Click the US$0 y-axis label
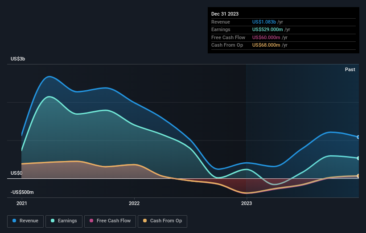 (x=16, y=173)
